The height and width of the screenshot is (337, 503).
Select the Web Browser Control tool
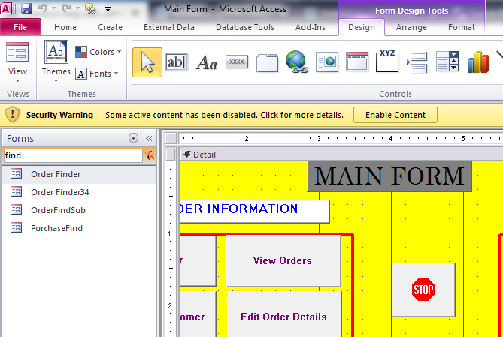[x=327, y=62]
